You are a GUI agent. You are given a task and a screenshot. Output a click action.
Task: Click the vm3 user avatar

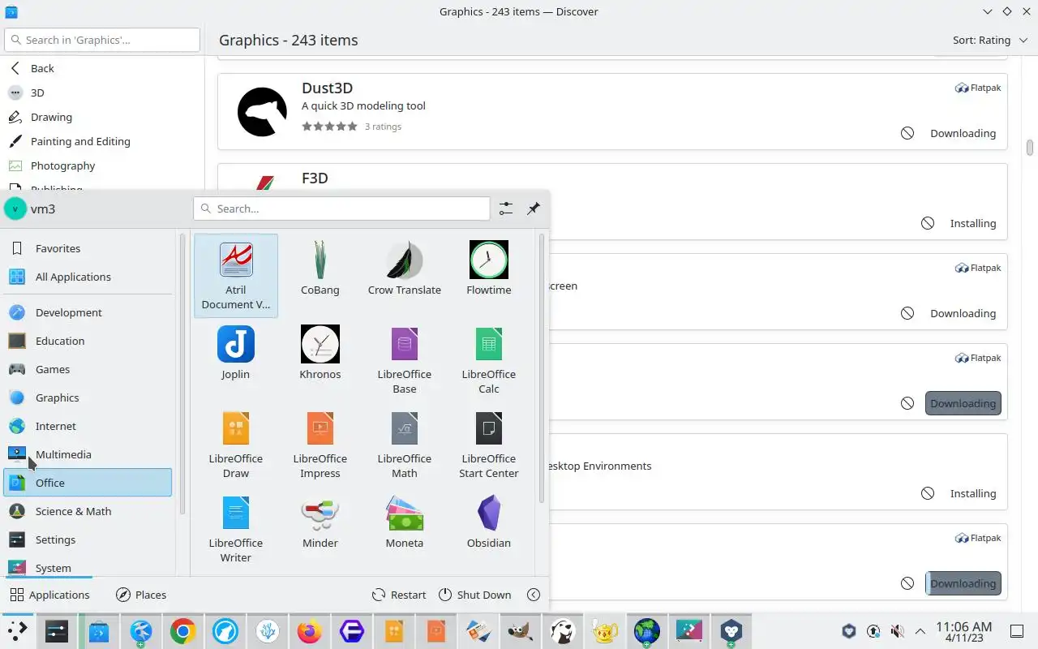coord(15,208)
